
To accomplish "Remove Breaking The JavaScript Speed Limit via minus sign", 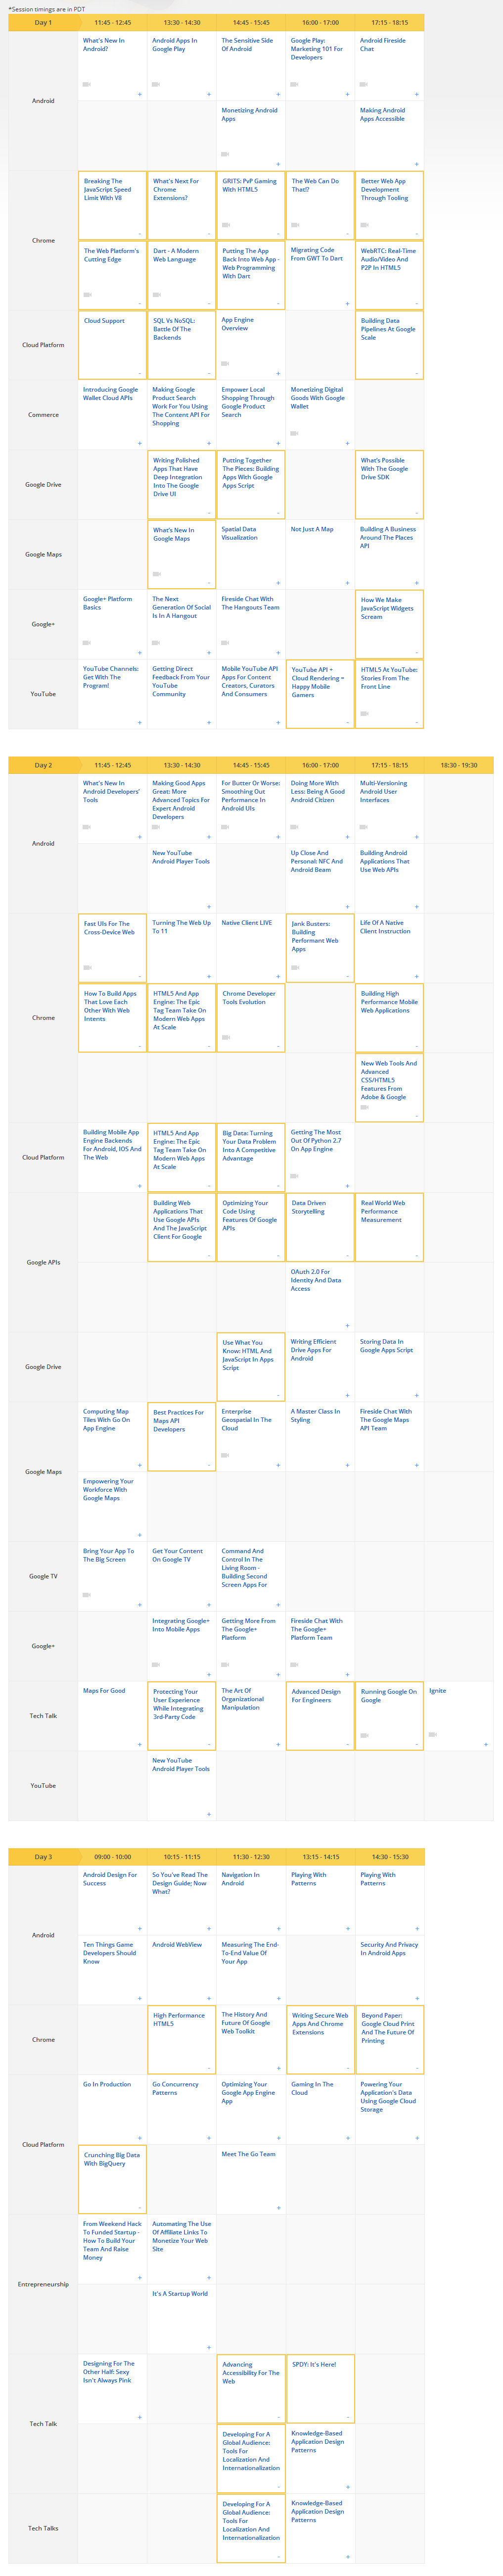I will [138, 234].
